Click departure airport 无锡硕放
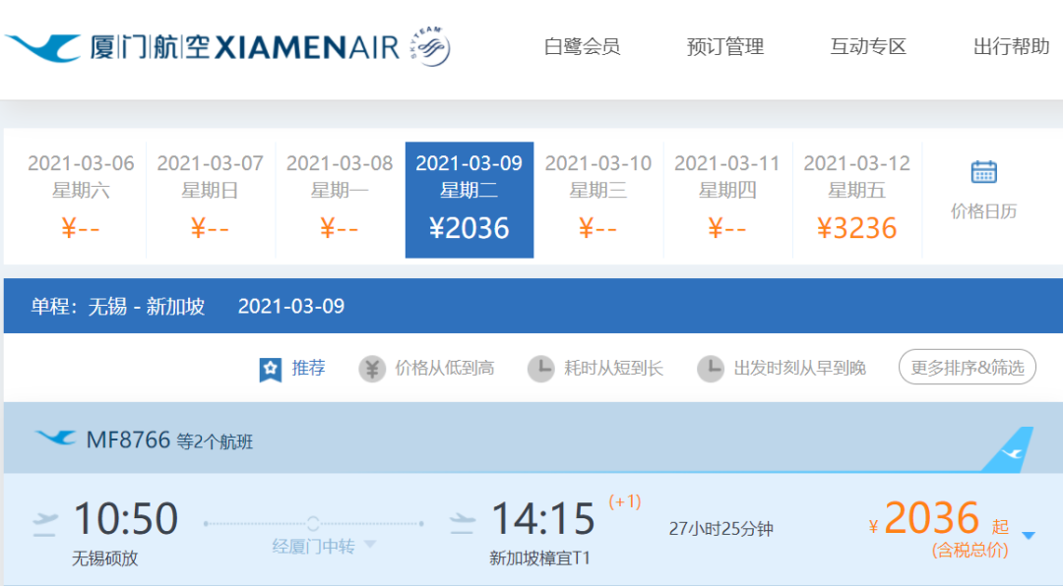1063x586 pixels. click(x=105, y=558)
